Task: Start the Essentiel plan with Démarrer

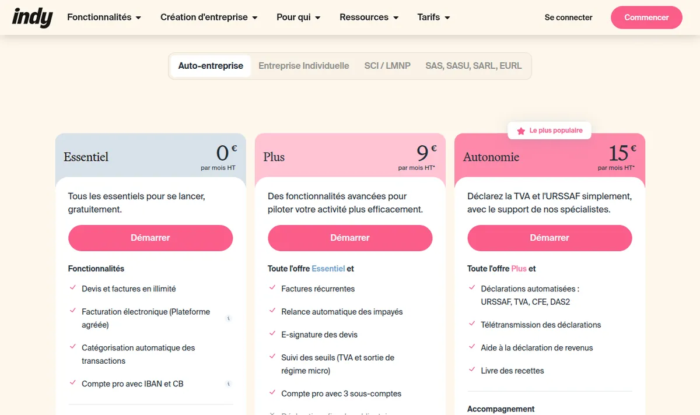Action: (x=150, y=238)
